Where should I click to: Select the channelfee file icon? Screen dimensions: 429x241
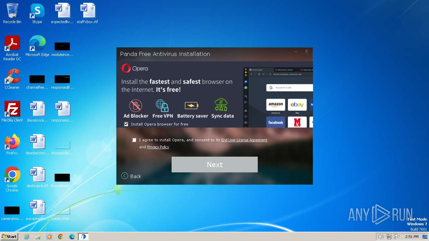pos(37,81)
